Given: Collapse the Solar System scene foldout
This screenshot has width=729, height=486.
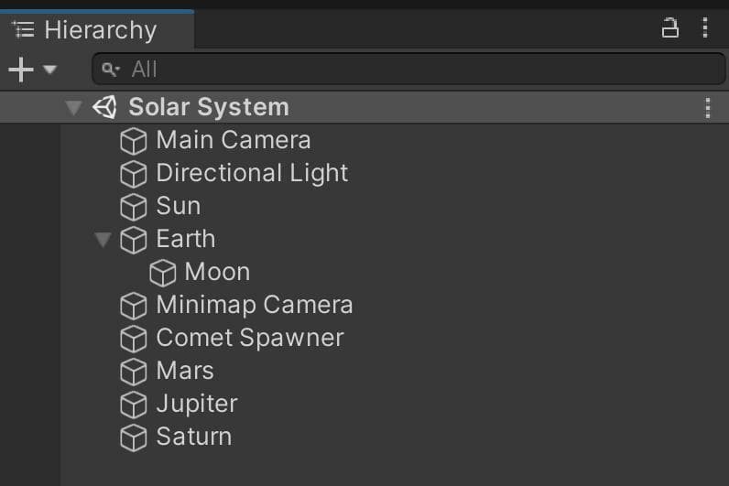Looking at the screenshot, I should click(73, 108).
